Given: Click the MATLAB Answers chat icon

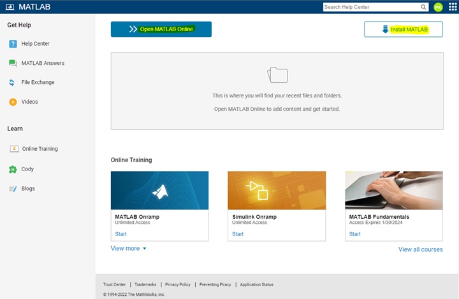Looking at the screenshot, I should (13, 63).
